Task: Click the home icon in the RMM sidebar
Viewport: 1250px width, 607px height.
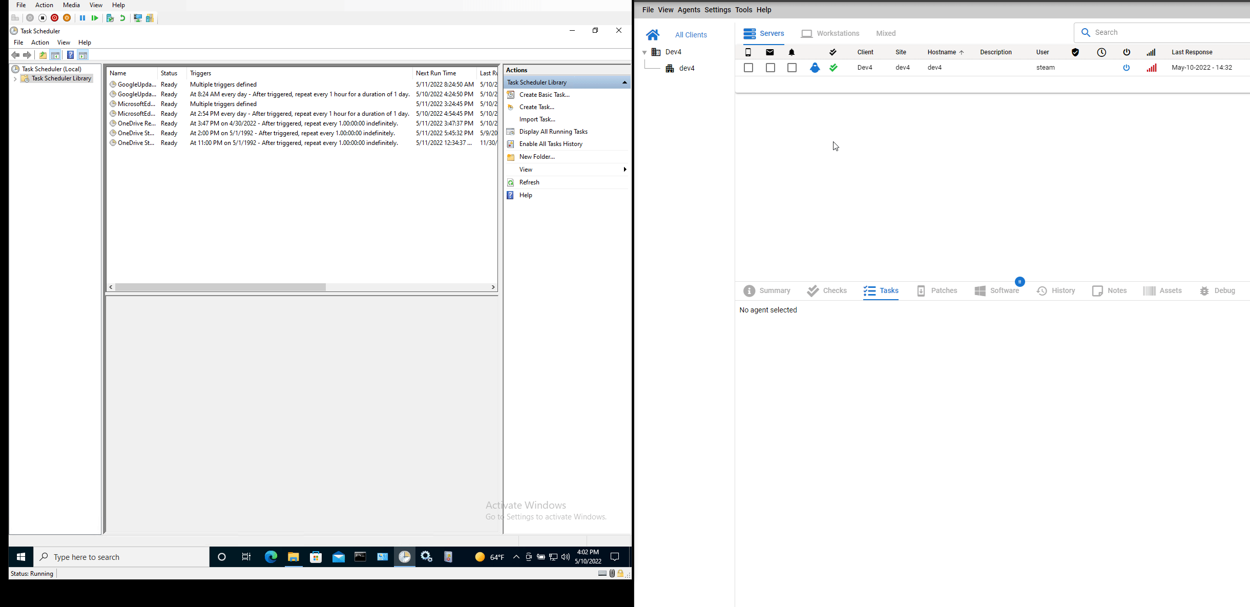Action: pyautogui.click(x=652, y=35)
